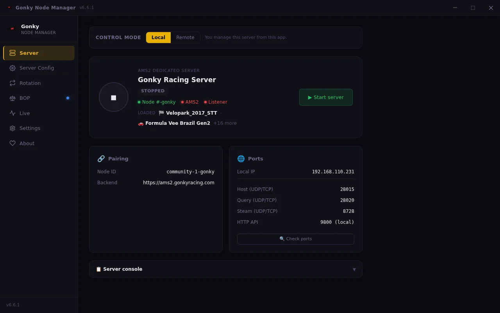Click the STOPPED status badge

pyautogui.click(x=153, y=91)
